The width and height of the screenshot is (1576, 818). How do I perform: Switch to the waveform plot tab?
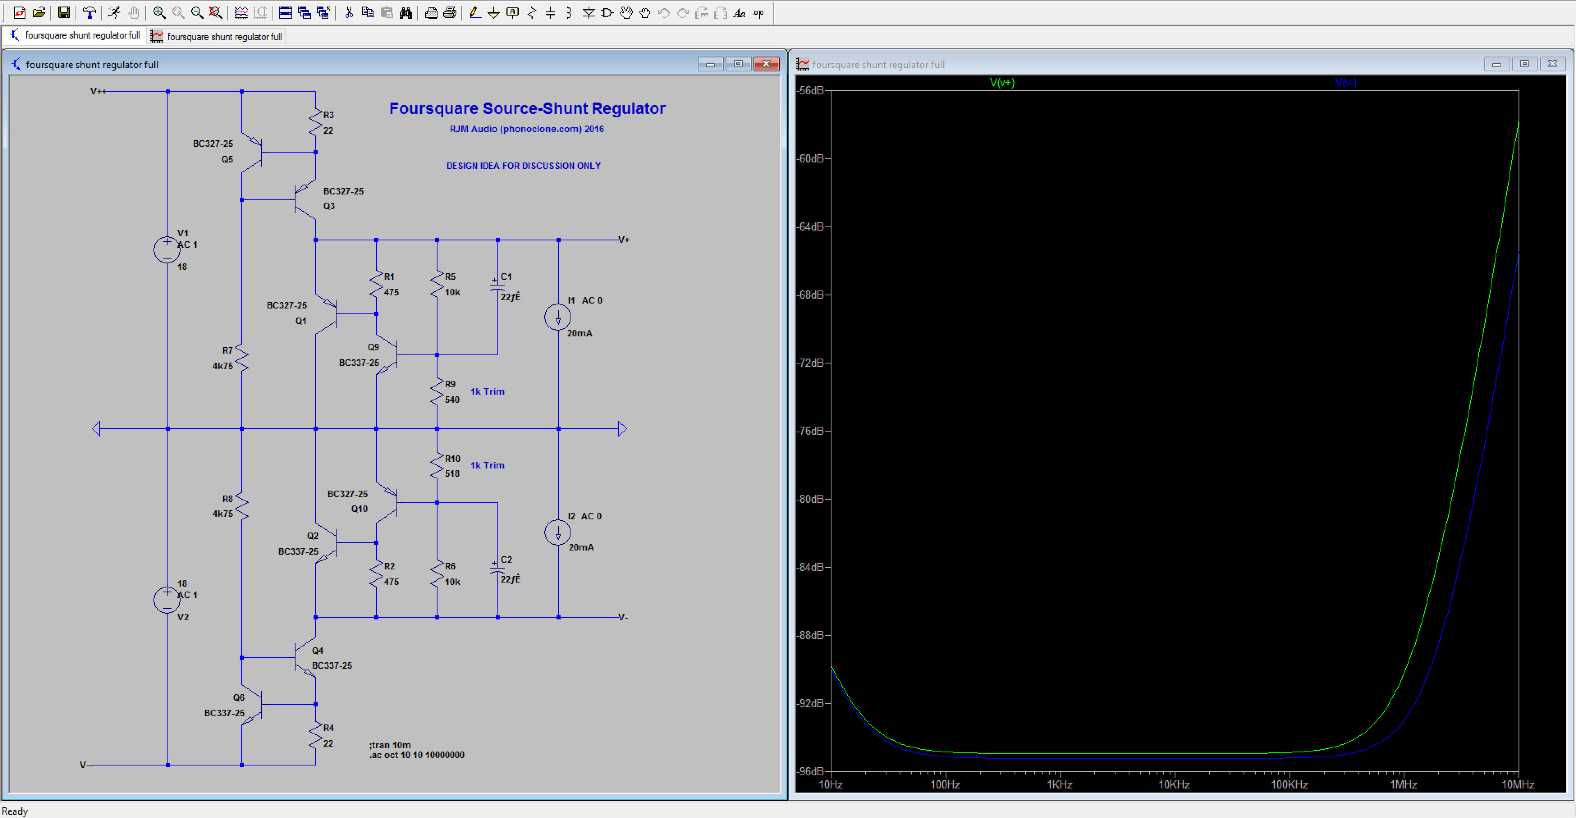pos(217,37)
